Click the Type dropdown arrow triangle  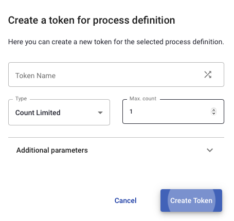click(x=100, y=113)
